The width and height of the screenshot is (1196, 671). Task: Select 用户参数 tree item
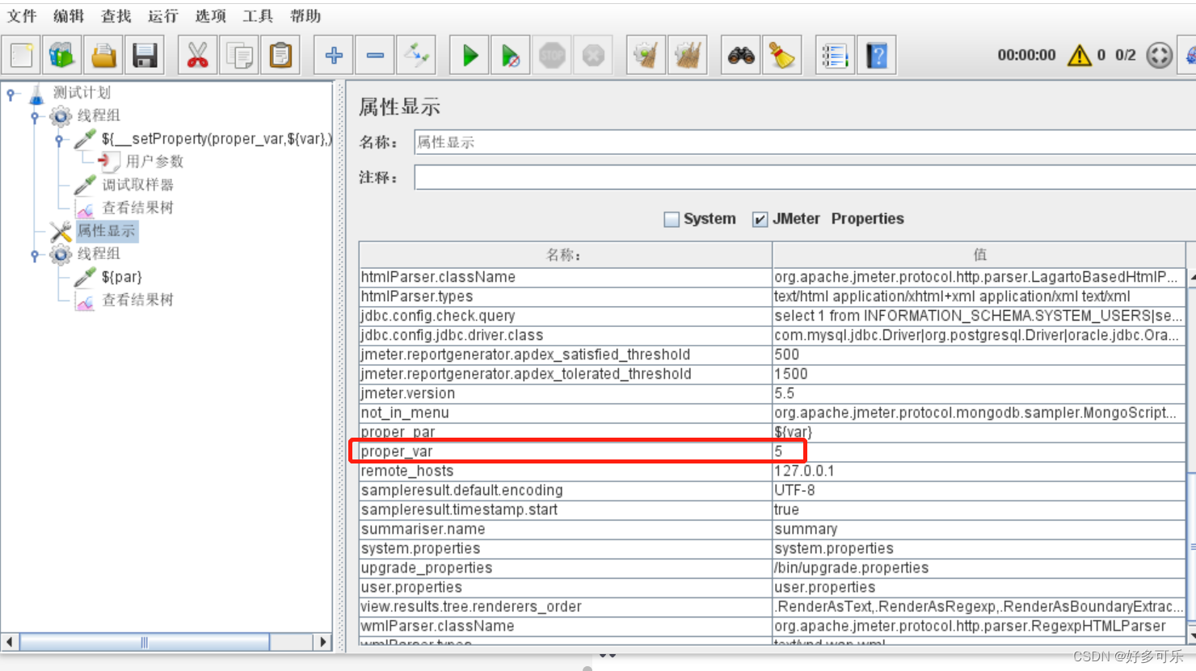[154, 161]
